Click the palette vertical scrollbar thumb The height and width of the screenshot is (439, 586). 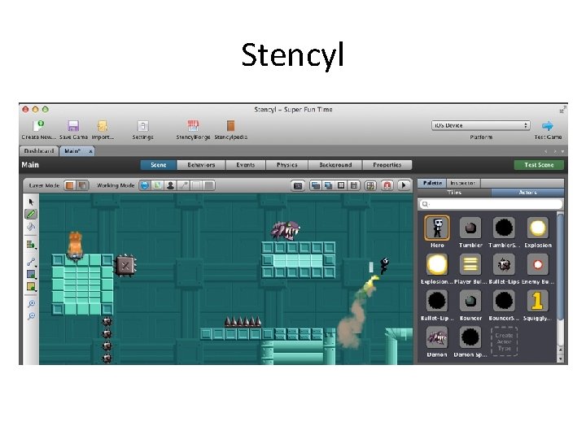560,266
